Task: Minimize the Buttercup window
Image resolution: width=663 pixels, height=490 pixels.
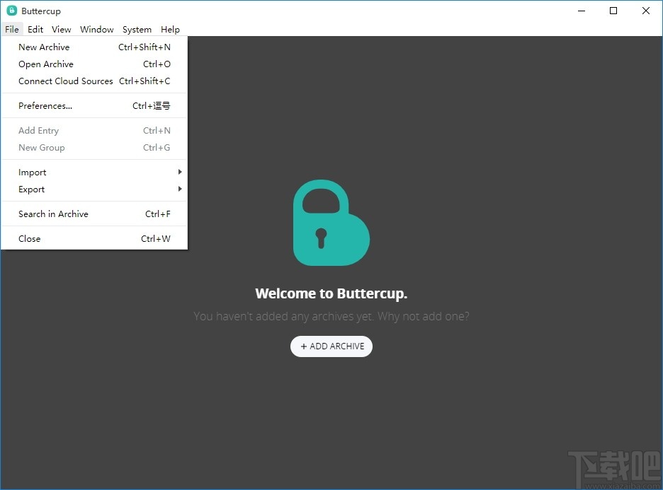Action: 582,11
